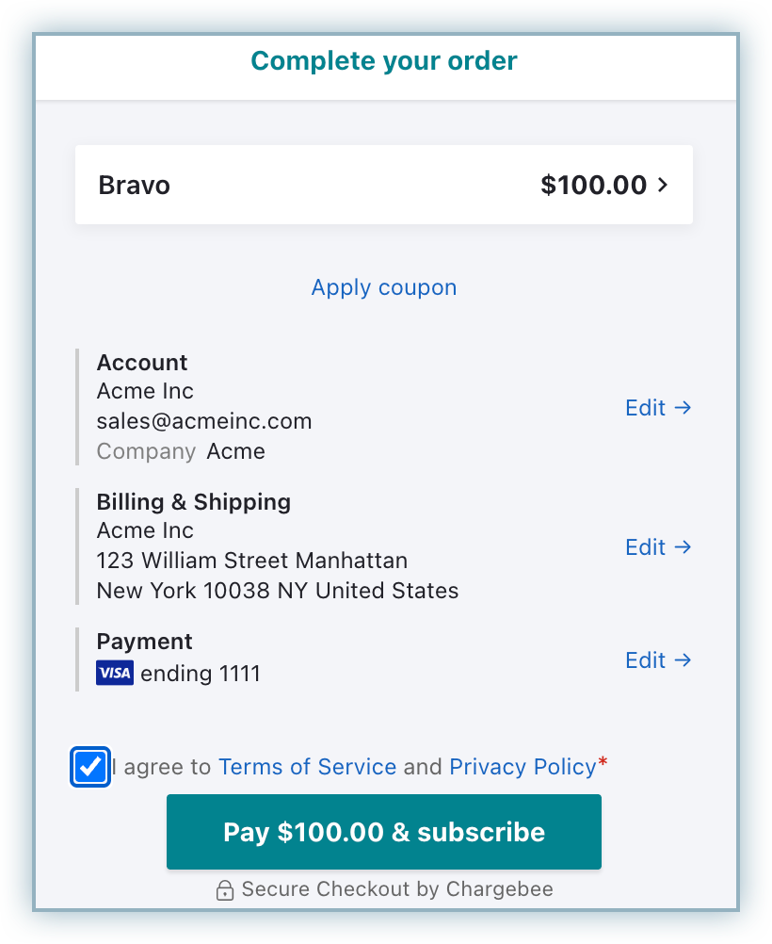The image size is (772, 944).
Task: Open the Terms of Service link
Action: pyautogui.click(x=307, y=767)
